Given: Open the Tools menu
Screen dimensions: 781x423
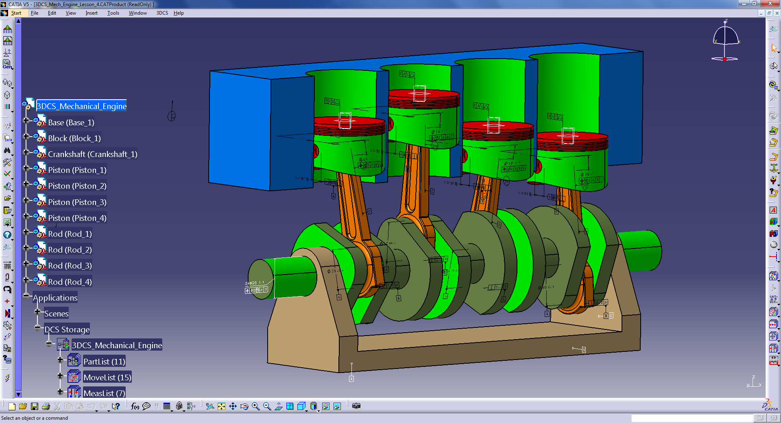Looking at the screenshot, I should [x=113, y=13].
